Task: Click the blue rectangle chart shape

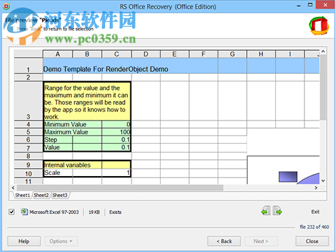Action: click(x=288, y=177)
